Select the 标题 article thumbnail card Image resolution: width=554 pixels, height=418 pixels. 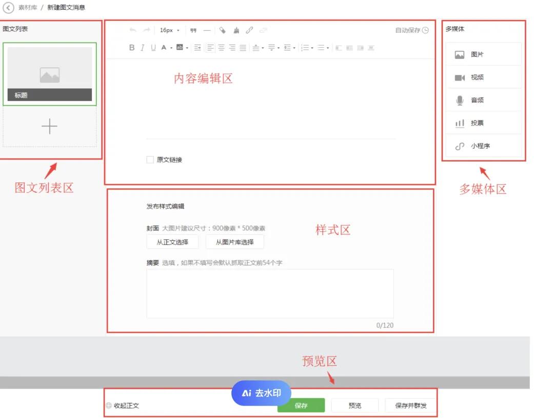point(49,74)
